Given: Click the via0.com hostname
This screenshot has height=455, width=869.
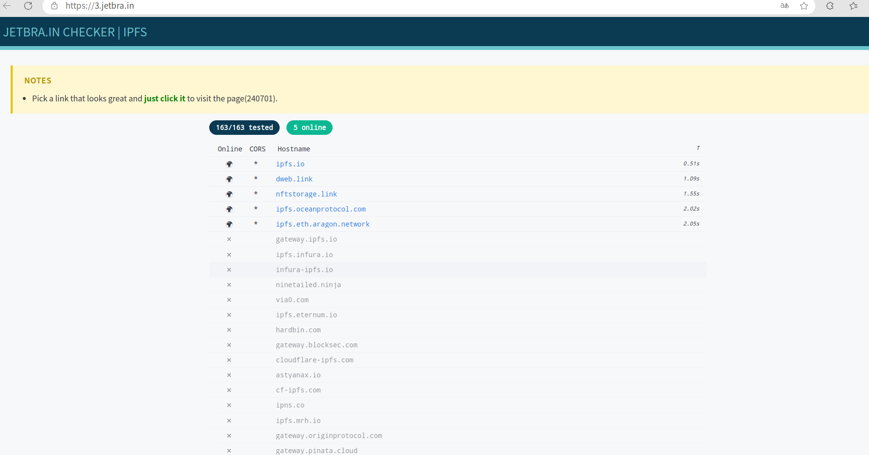Looking at the screenshot, I should (292, 300).
